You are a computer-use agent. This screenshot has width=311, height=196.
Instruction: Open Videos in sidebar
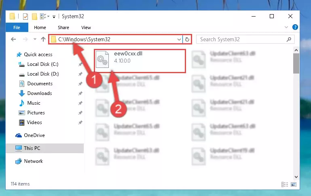[x=34, y=122]
